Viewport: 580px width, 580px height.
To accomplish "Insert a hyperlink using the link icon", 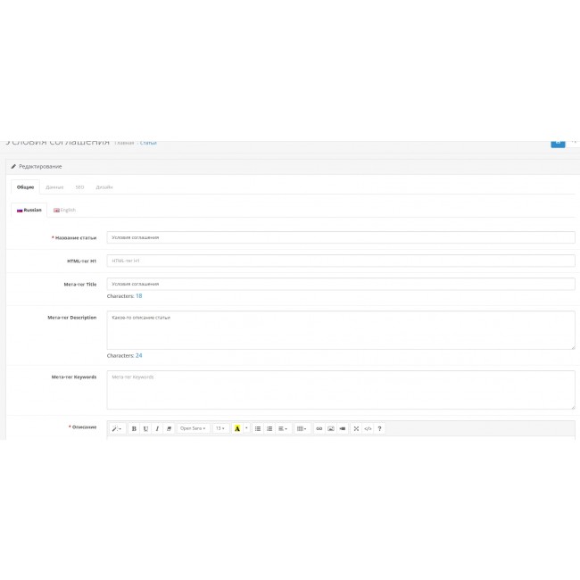I will tap(319, 428).
